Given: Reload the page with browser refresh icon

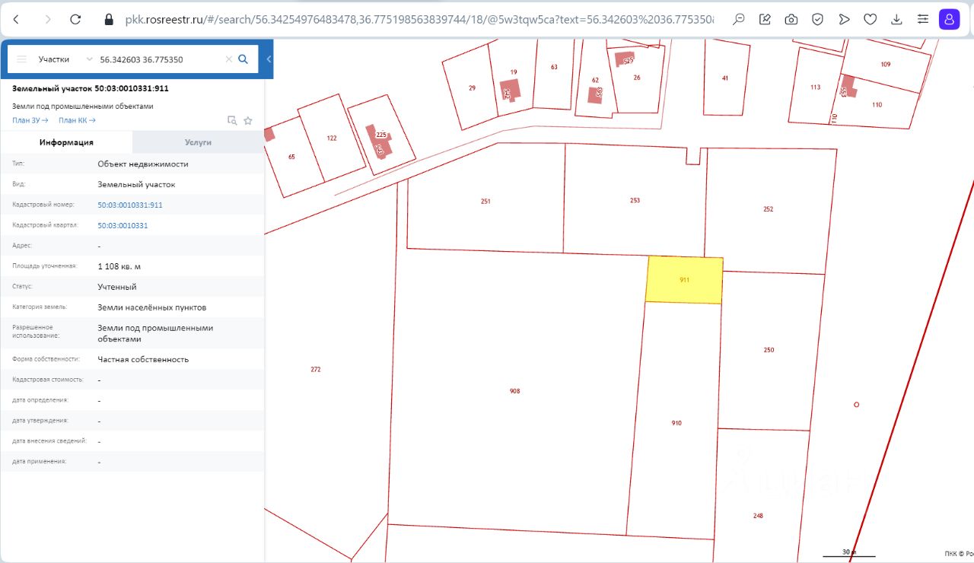Looking at the screenshot, I should 75,20.
